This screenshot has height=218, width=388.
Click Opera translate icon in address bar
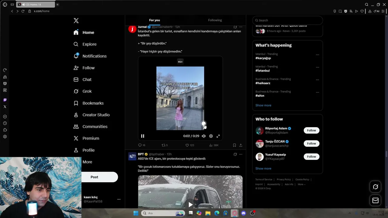click(351, 11)
